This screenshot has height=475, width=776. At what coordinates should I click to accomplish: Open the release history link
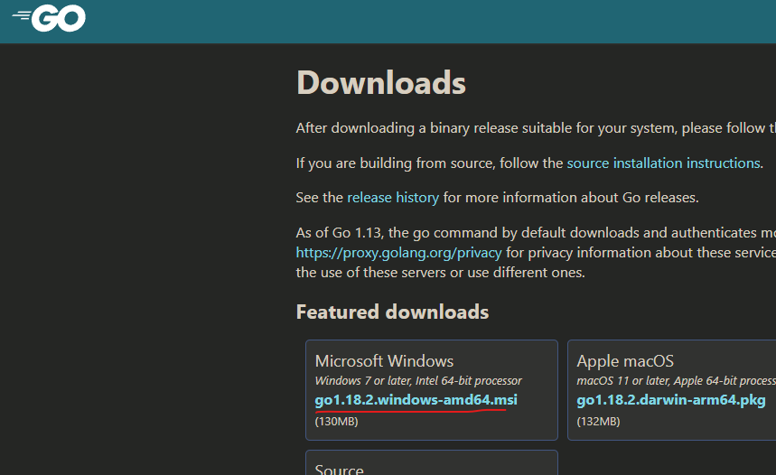[x=393, y=198]
